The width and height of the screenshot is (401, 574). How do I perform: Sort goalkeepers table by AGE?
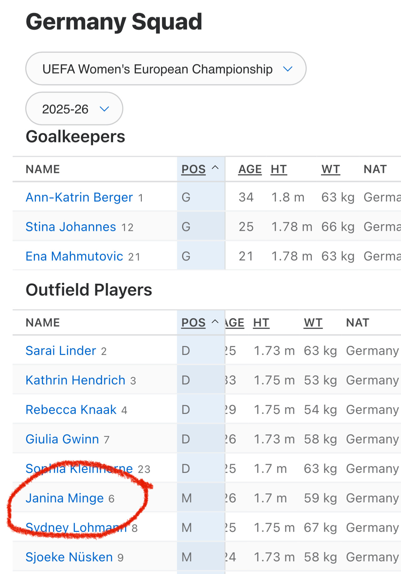point(250,169)
